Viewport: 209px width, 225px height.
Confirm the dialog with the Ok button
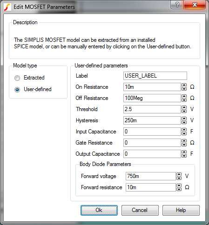99,210
